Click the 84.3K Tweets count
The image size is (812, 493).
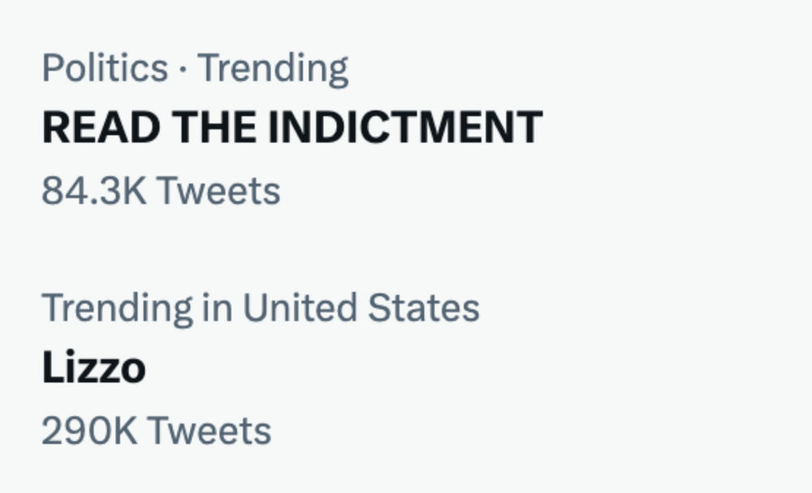[x=161, y=192]
